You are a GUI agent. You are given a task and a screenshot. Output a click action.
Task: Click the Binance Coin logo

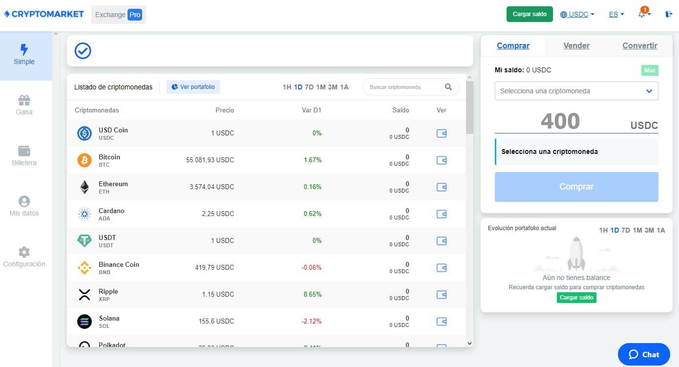point(85,268)
